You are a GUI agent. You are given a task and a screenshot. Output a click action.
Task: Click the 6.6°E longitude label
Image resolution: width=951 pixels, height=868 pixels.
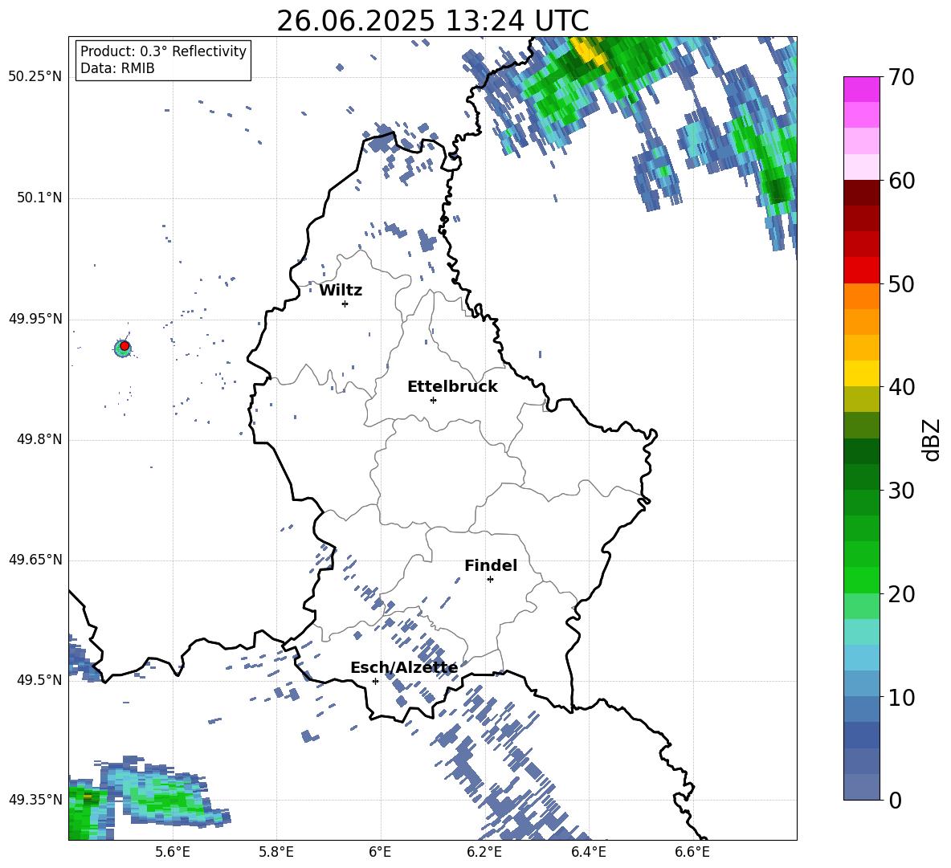[692, 853]
